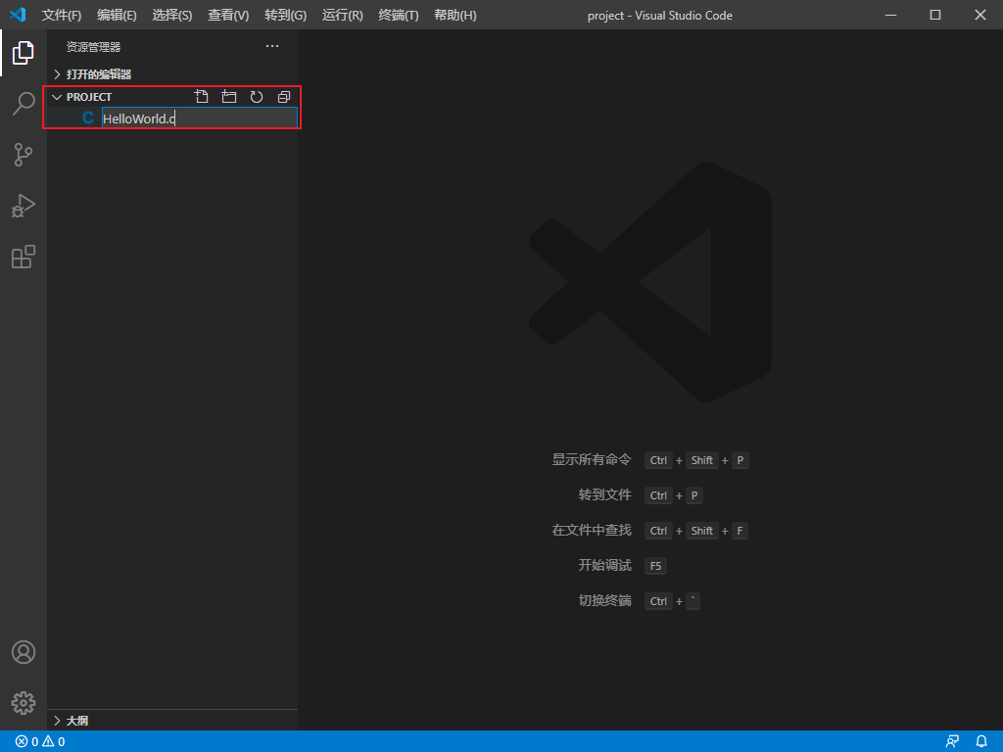Click the F5 key hint
This screenshot has width=1003, height=752.
point(655,566)
